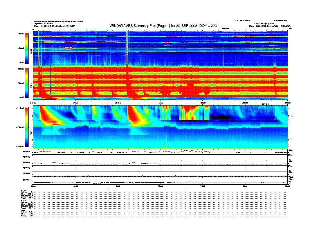Click the WIND/WAVES Summary Plot title
This screenshot has height=239, width=310.
tap(163, 26)
